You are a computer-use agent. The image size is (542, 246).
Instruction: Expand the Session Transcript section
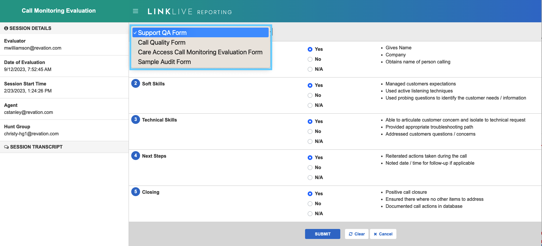coord(36,147)
